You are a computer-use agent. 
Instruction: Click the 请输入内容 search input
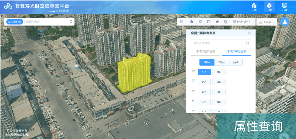tap(47, 22)
